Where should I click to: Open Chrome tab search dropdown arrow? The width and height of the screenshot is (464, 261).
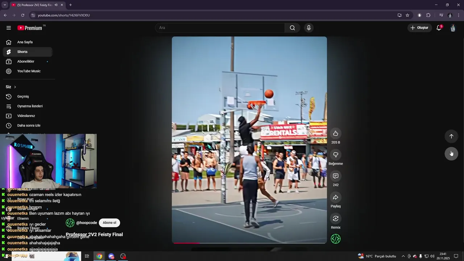(x=5, y=5)
